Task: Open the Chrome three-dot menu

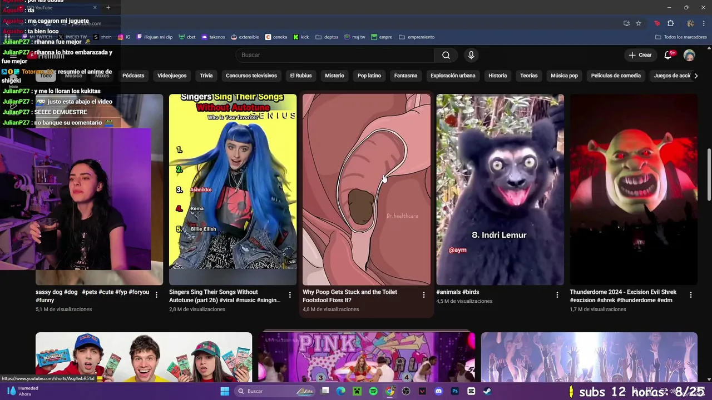Action: (704, 23)
